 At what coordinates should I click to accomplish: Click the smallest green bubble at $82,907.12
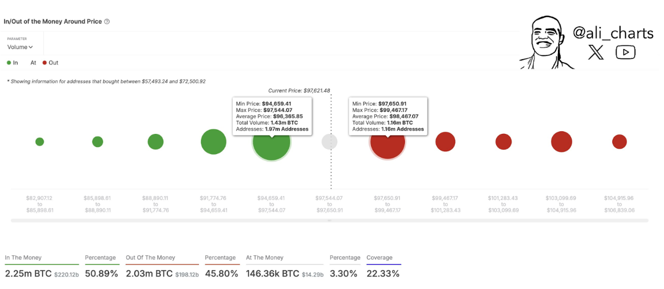coord(40,142)
